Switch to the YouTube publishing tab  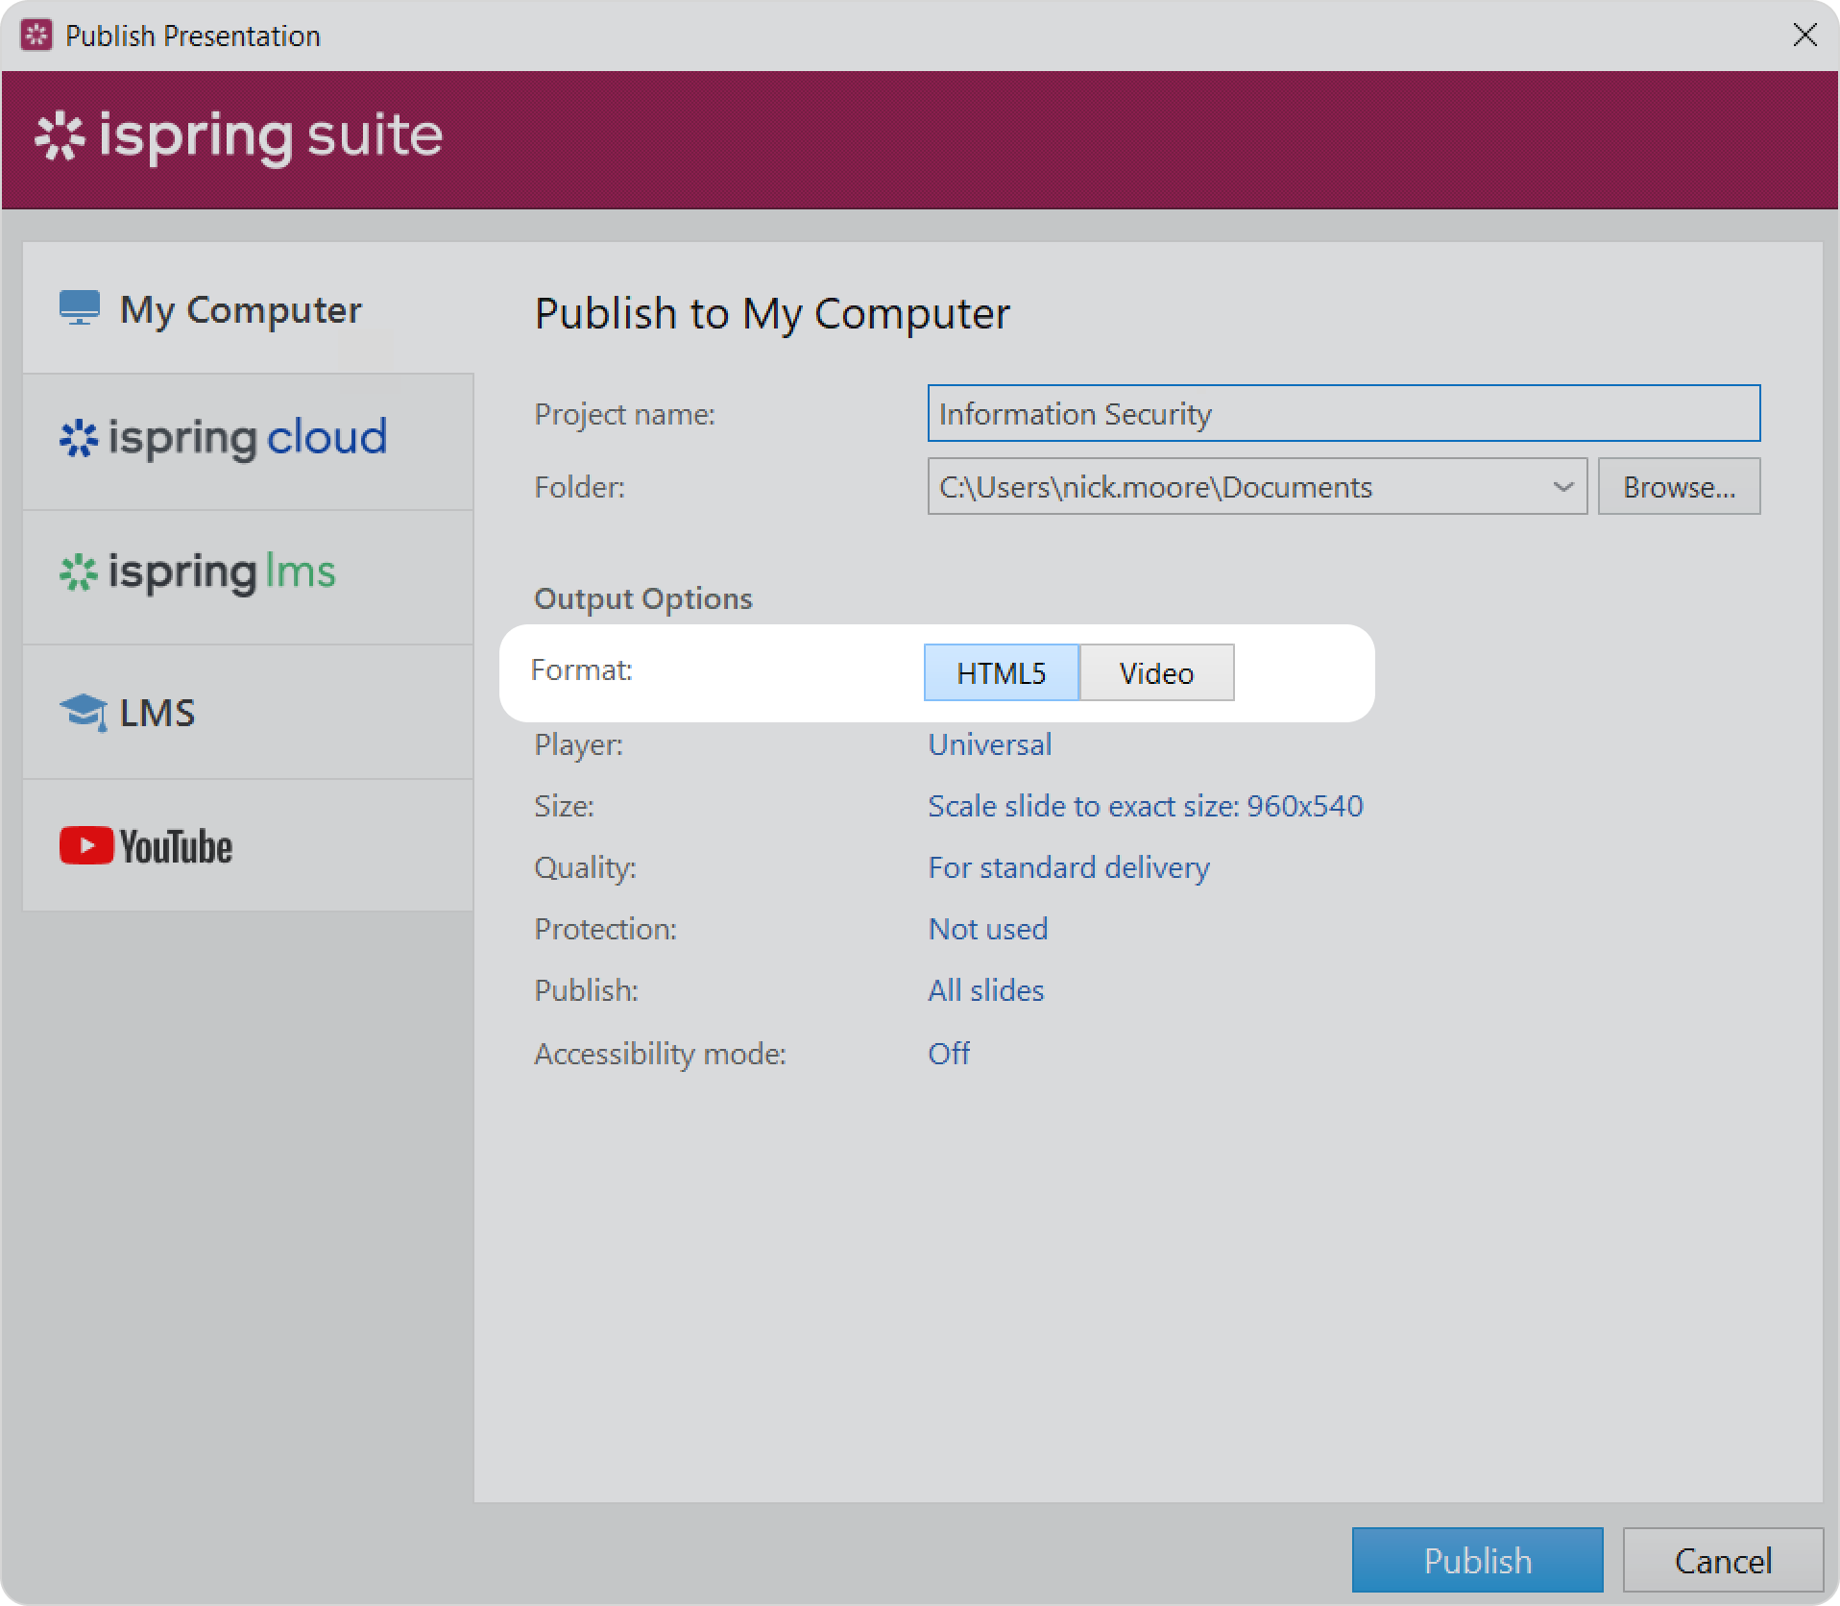pyautogui.click(x=248, y=845)
